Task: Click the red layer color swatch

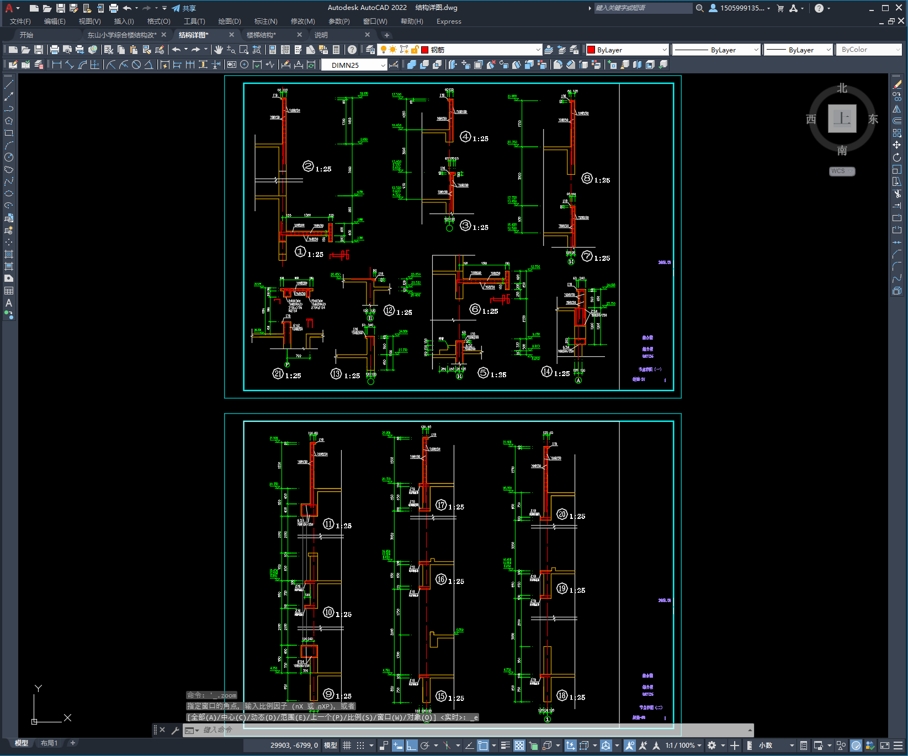Action: pyautogui.click(x=425, y=50)
